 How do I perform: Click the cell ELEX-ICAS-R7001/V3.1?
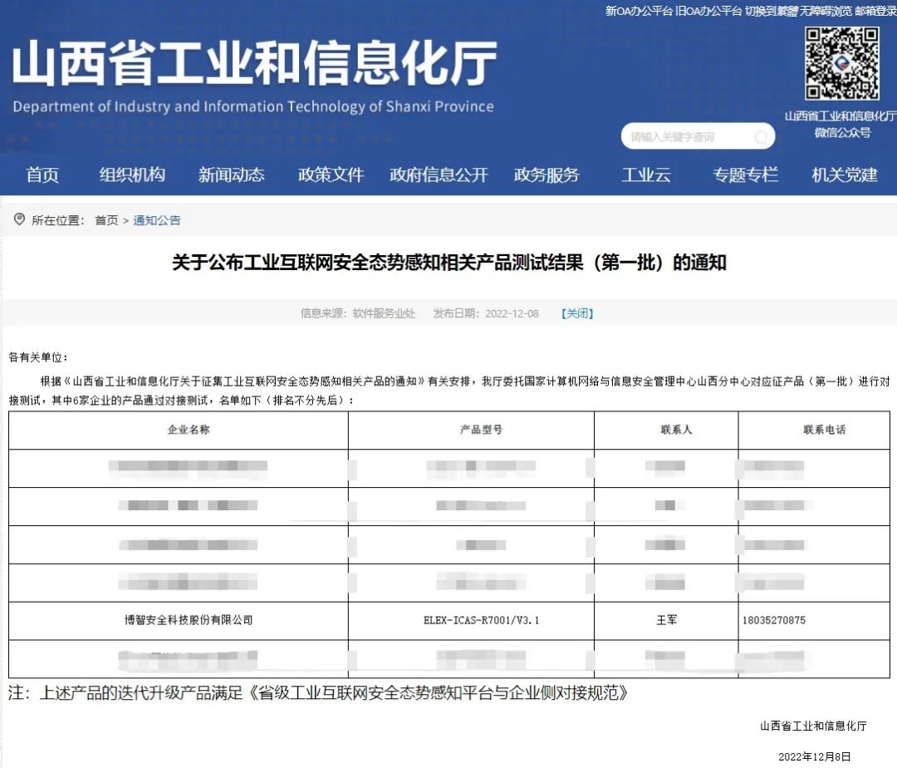click(x=481, y=620)
